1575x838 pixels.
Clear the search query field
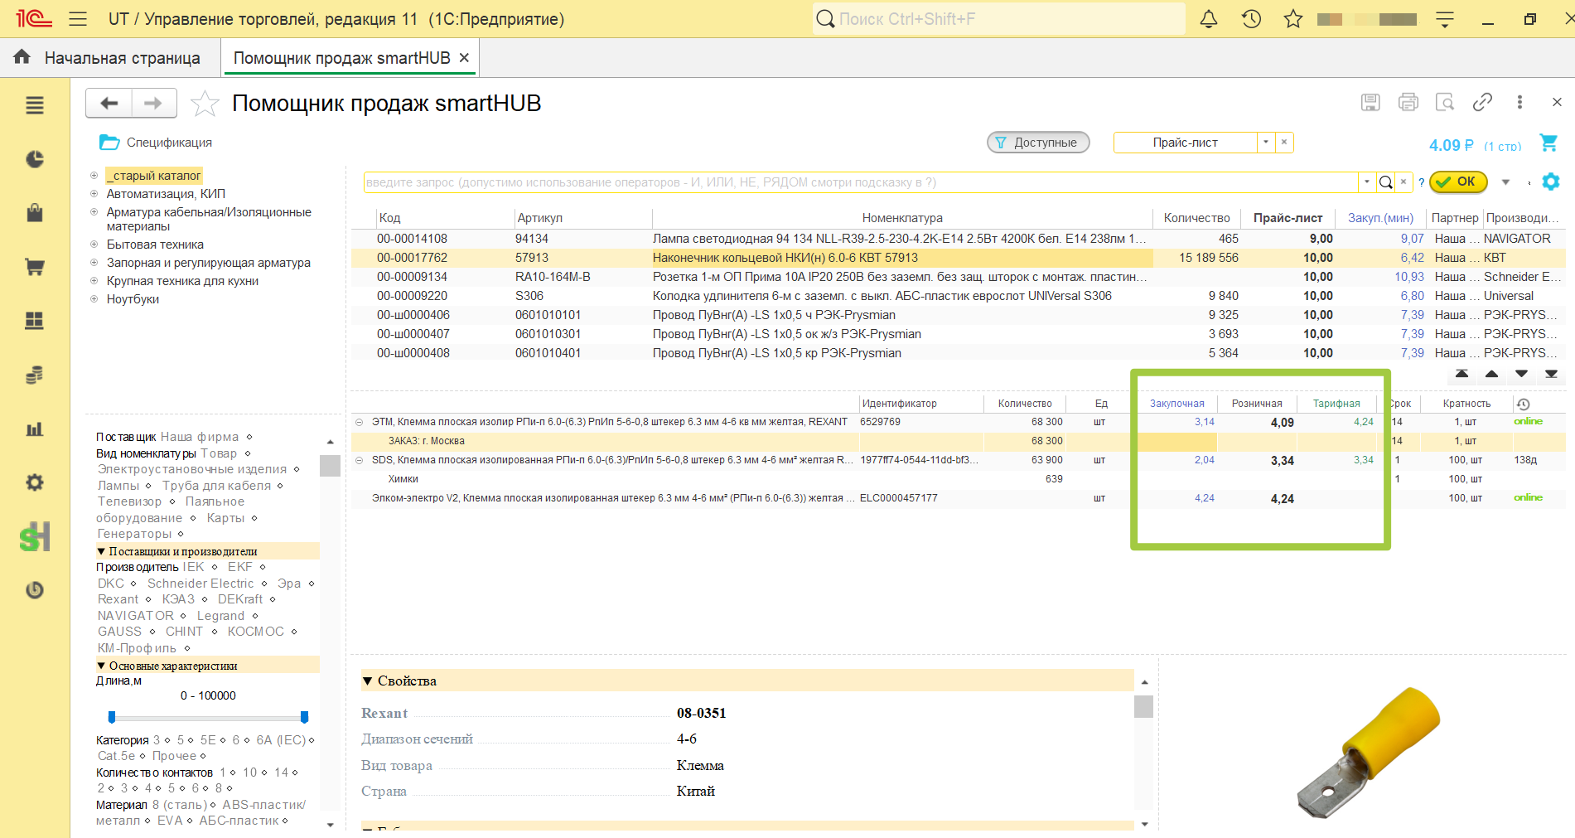1403,182
